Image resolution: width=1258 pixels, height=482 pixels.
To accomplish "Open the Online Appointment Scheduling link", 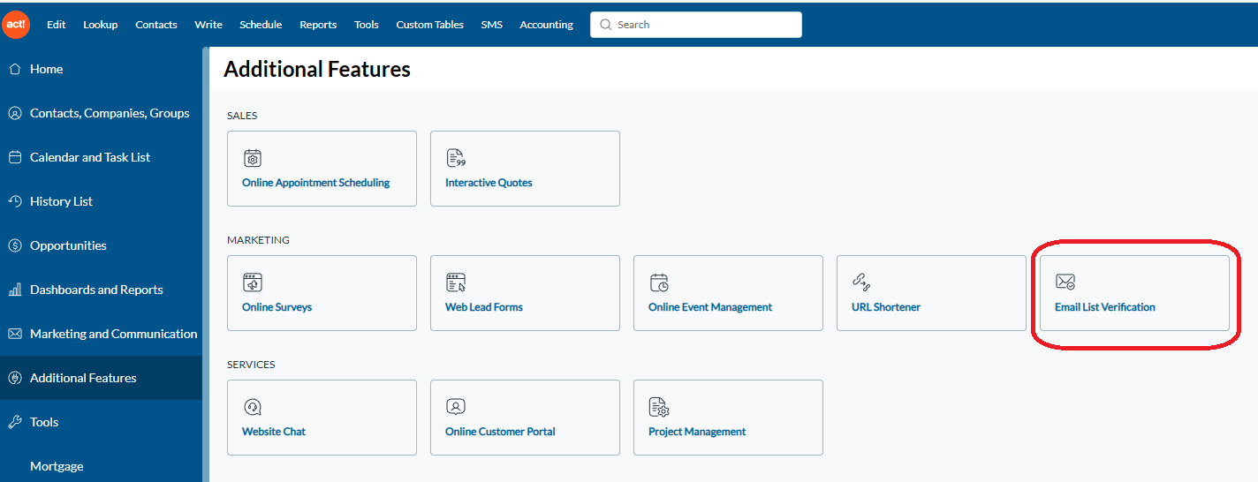I will [316, 183].
